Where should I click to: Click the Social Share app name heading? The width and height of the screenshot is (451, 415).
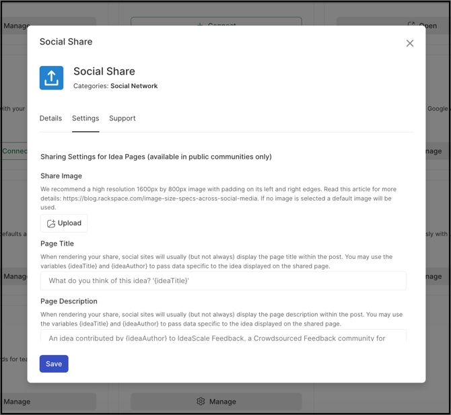pyautogui.click(x=104, y=71)
